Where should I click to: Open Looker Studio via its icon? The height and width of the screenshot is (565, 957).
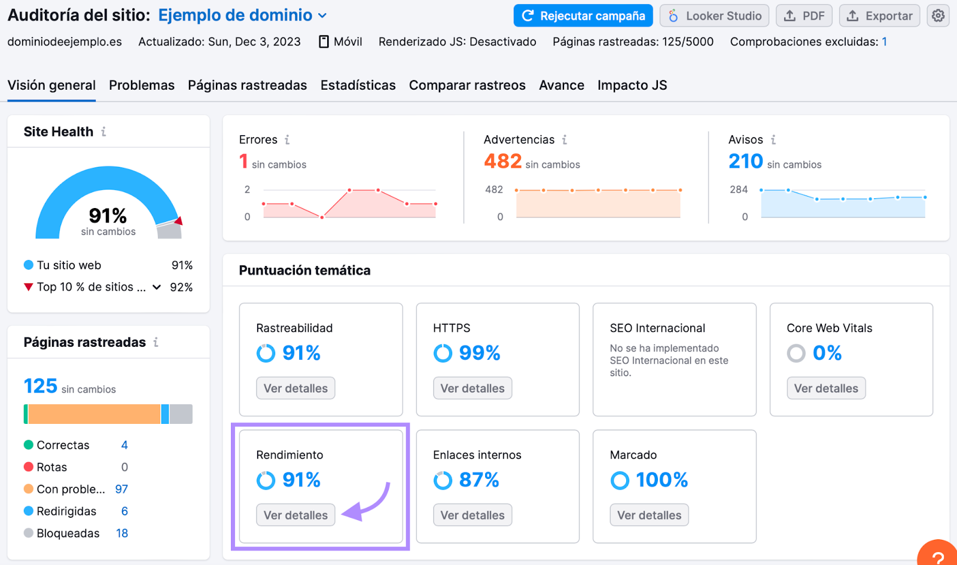[x=672, y=16]
